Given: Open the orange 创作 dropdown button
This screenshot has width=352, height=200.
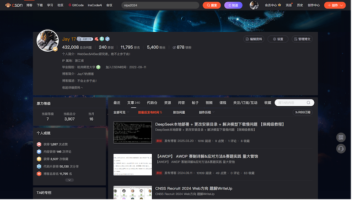Looking at the screenshot, I should coord(335,5).
